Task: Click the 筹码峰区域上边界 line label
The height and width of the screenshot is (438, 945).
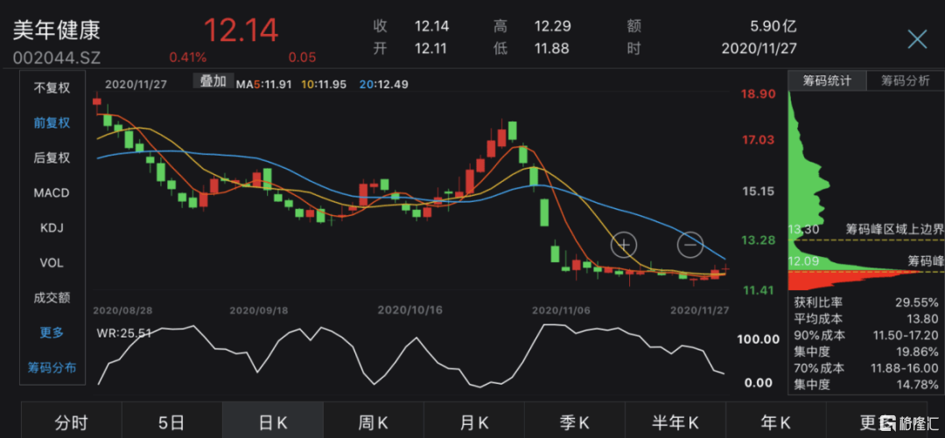Action: (x=894, y=229)
